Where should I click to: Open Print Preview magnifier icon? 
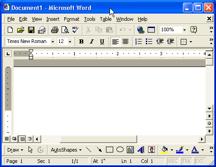click(65, 30)
